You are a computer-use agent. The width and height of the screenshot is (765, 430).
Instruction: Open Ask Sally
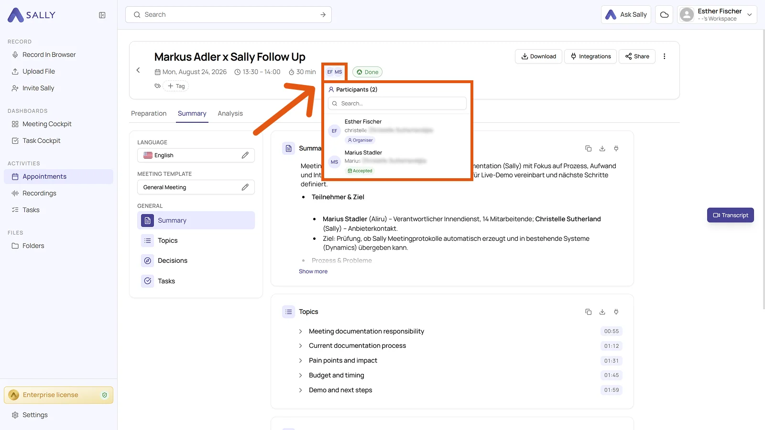626,15
